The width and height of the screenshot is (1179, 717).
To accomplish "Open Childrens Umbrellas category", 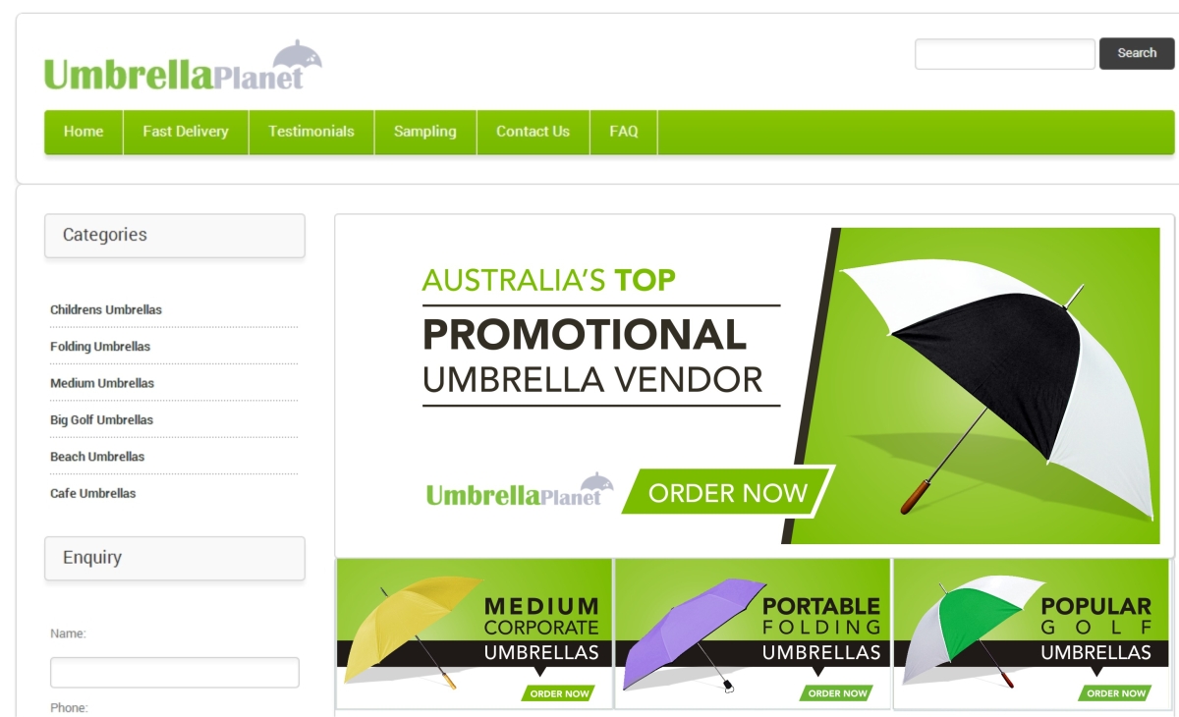I will pyautogui.click(x=106, y=309).
